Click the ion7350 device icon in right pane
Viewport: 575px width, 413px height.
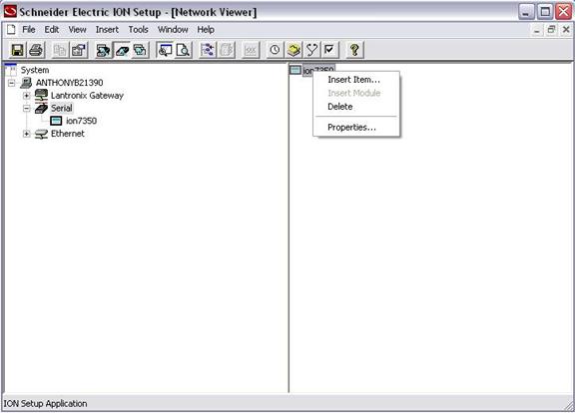coord(295,70)
